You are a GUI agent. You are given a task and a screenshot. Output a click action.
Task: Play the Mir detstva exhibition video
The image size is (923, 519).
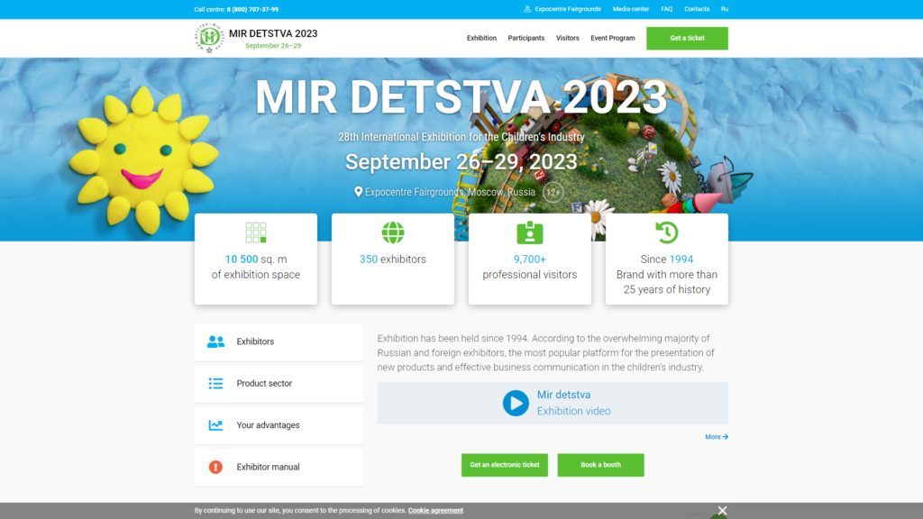tap(516, 403)
